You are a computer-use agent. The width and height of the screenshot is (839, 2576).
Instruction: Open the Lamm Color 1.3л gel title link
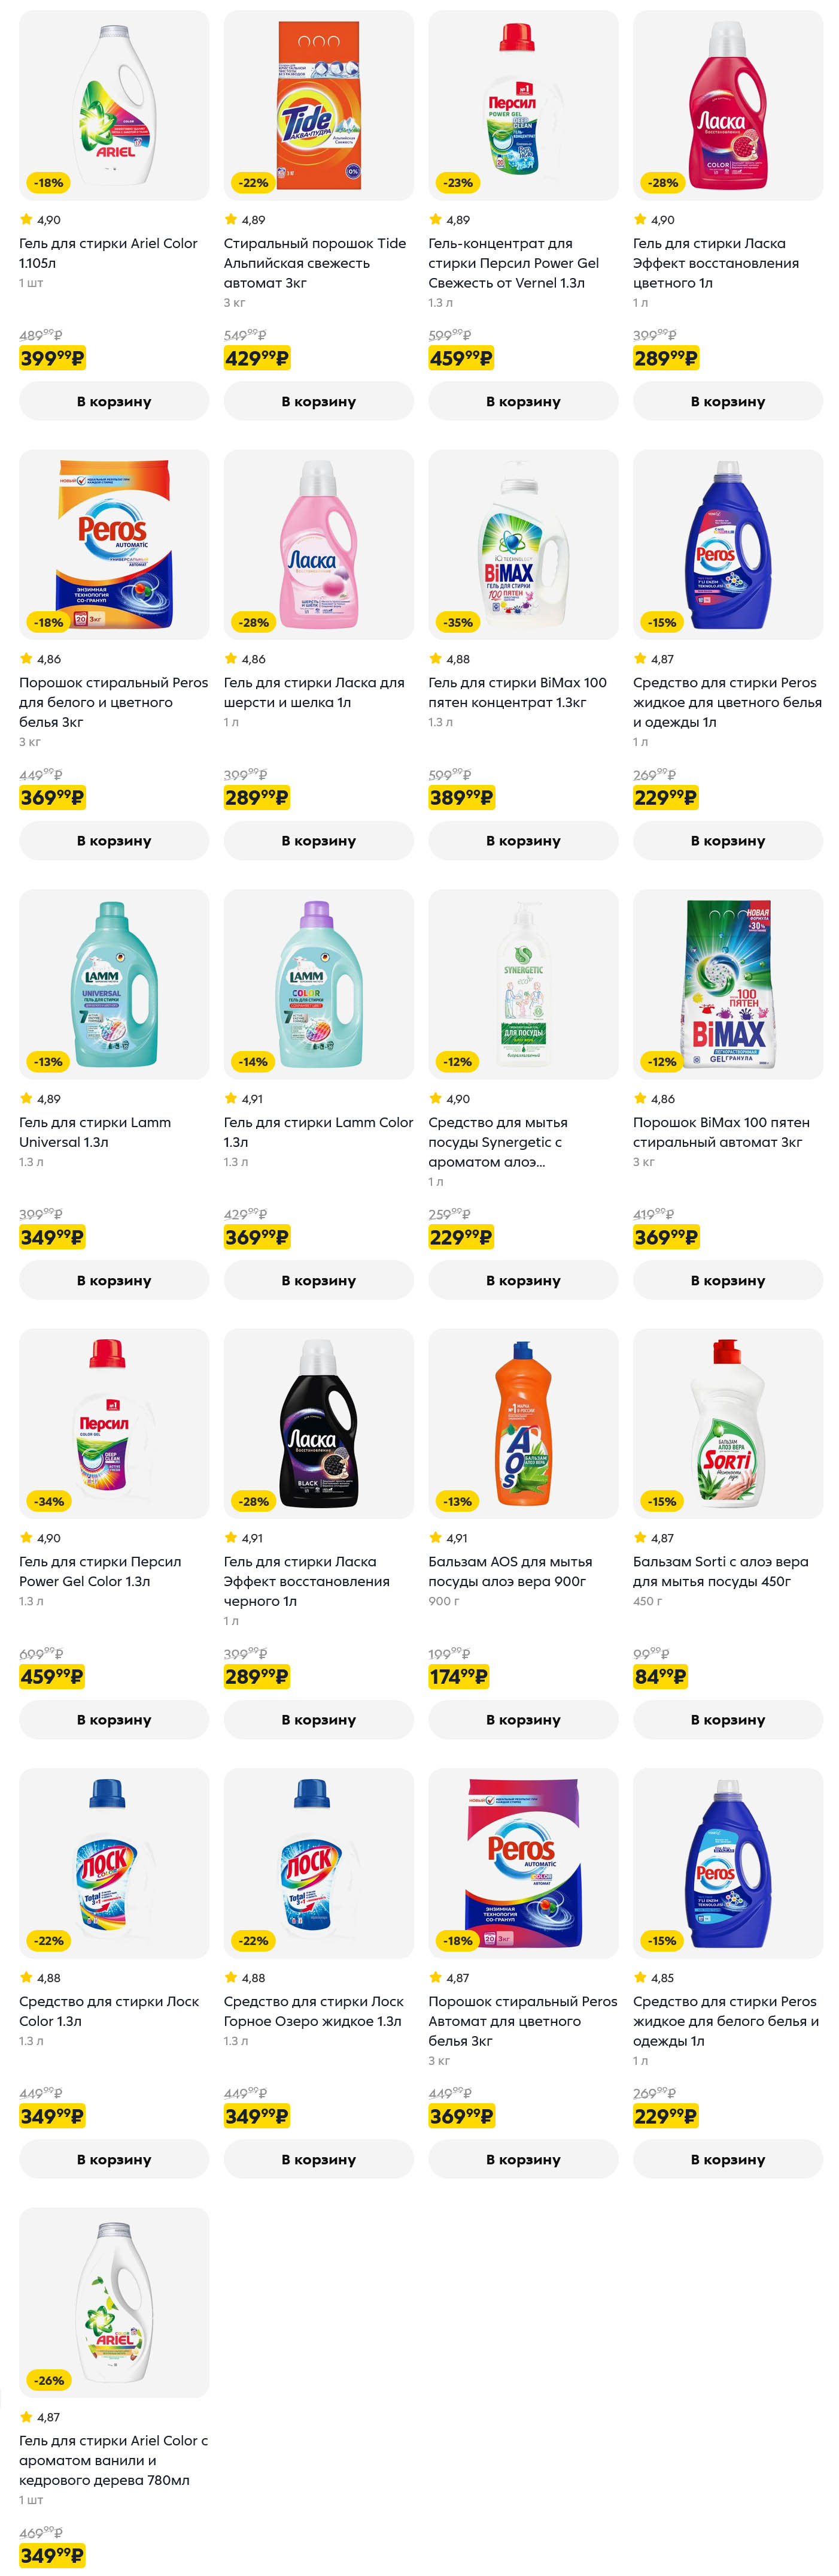(318, 1132)
